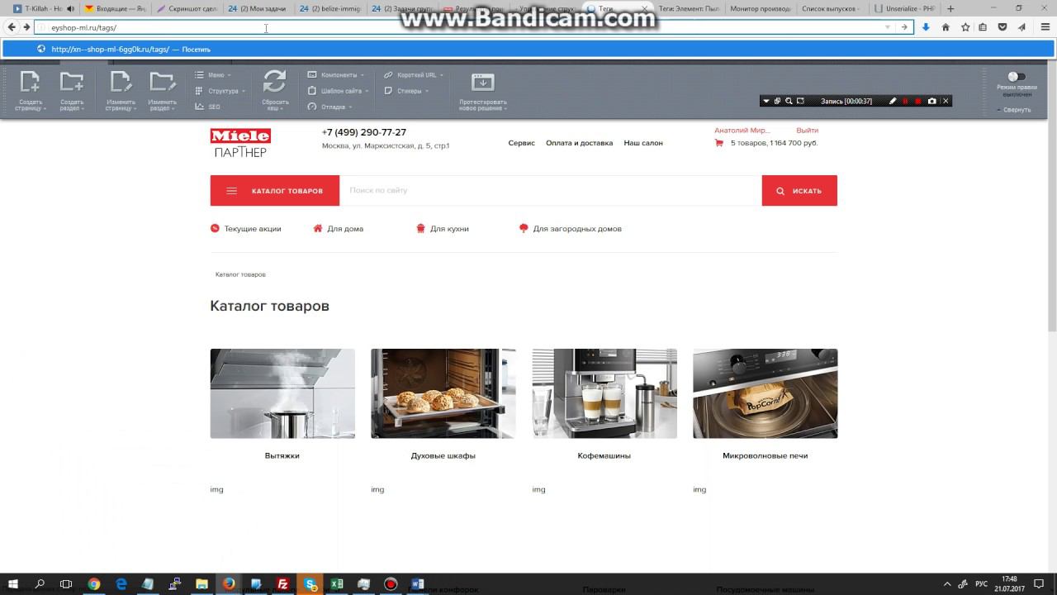Click the paper plane send icon
Viewport: 1057px width, 595px height.
point(1021,27)
